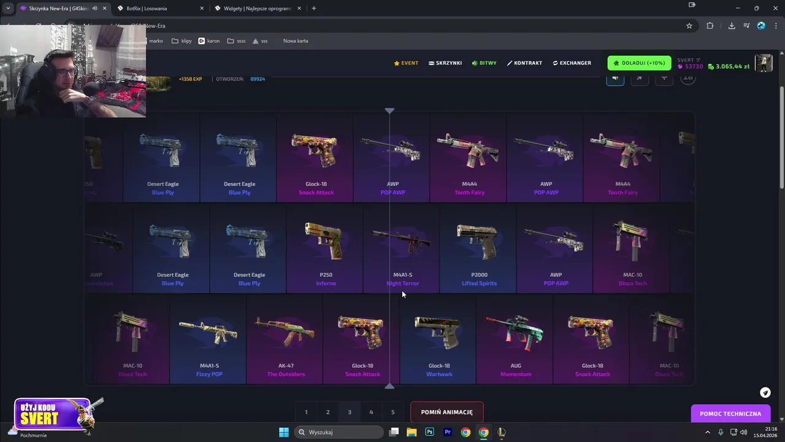The width and height of the screenshot is (785, 442).
Task: Select 5 cases to open
Action: [392, 412]
